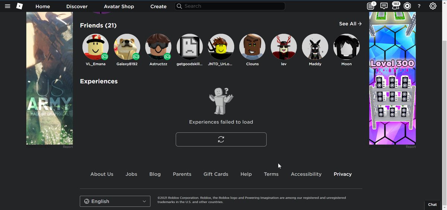Open the Jobs footer link
Viewport: 447px width, 210px height.
(x=131, y=174)
